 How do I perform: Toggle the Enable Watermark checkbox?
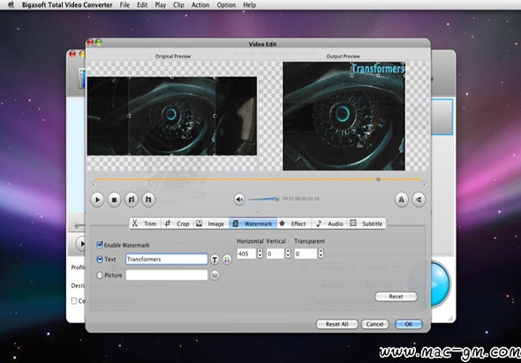(x=100, y=245)
